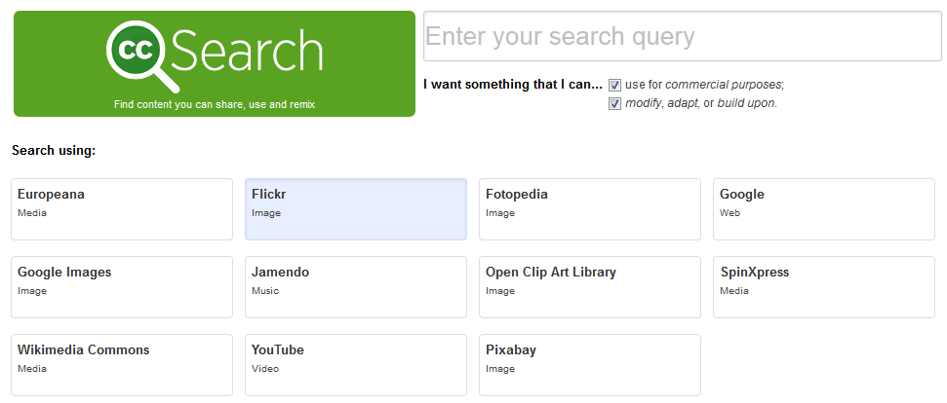The width and height of the screenshot is (947, 403).
Task: Click the 'modify, adapt, or build upon' label
Action: (x=701, y=103)
